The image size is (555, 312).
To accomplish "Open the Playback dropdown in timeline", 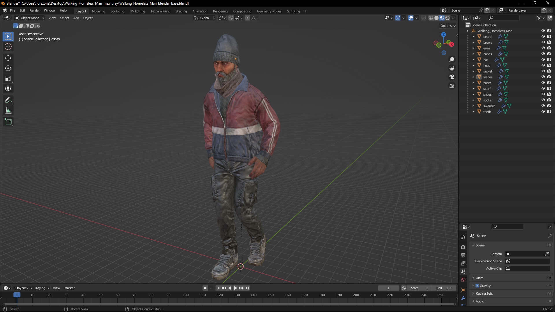I will point(23,288).
